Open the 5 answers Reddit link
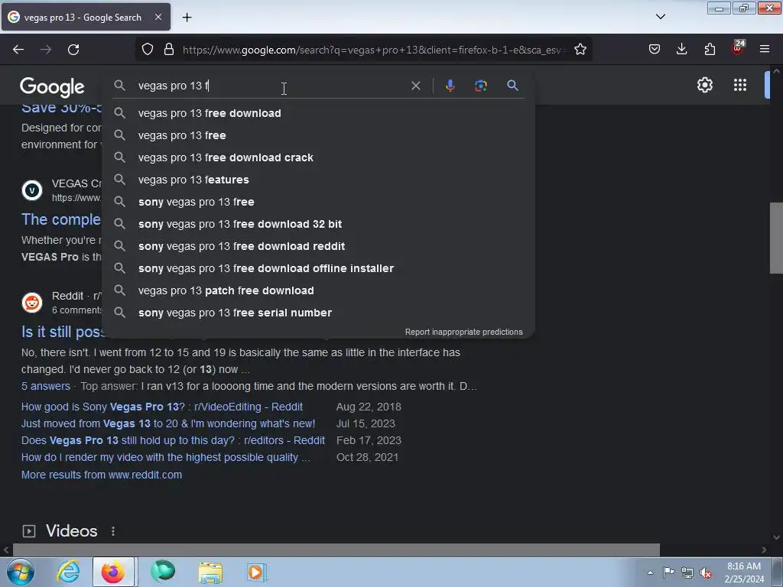This screenshot has width=783, height=587. tap(45, 386)
